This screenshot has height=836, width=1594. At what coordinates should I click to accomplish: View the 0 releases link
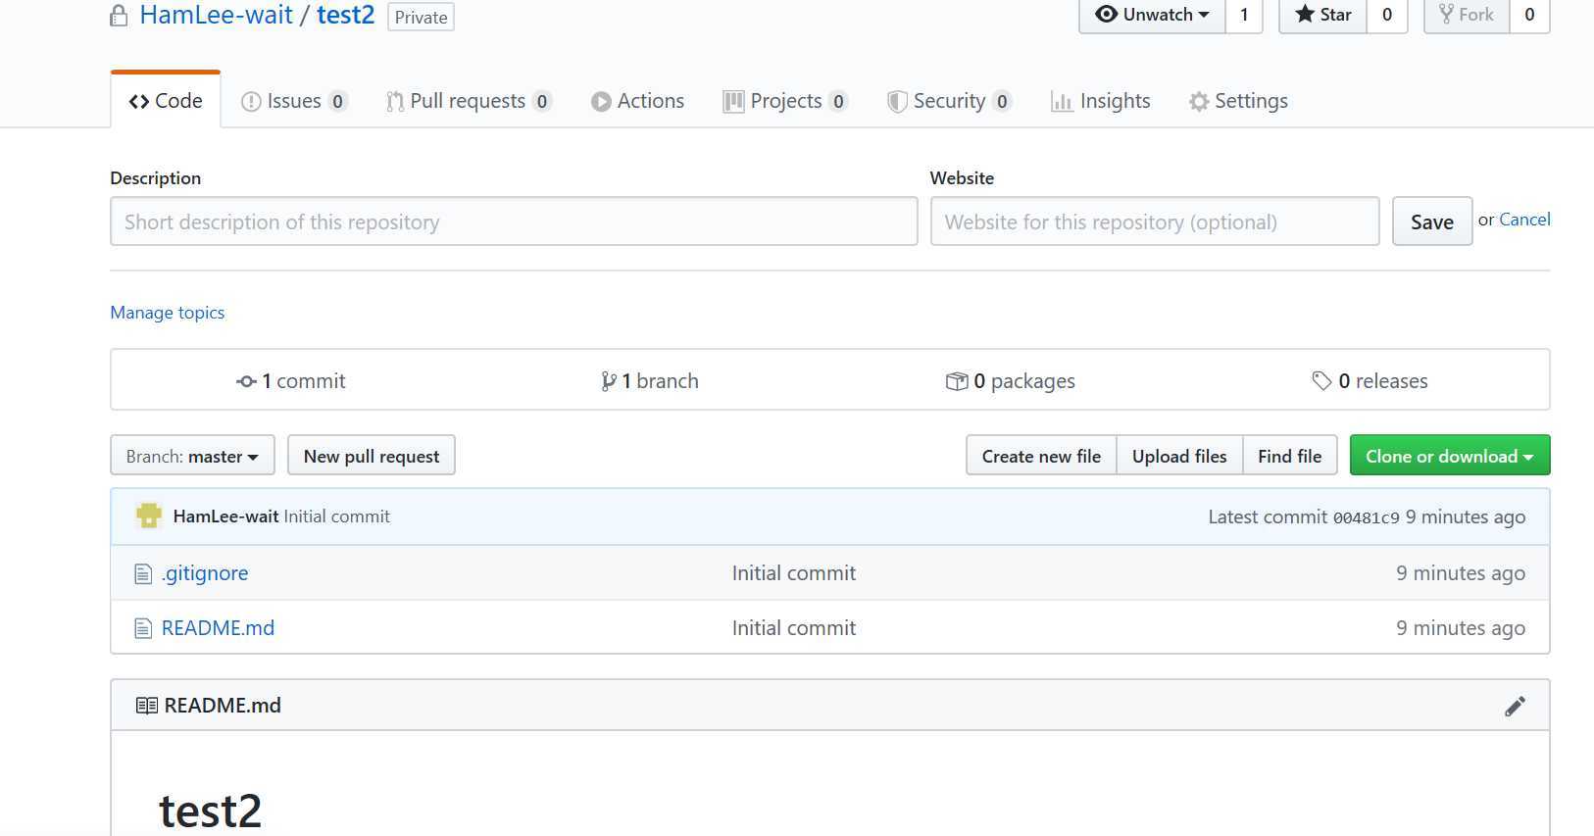pyautogui.click(x=1370, y=381)
